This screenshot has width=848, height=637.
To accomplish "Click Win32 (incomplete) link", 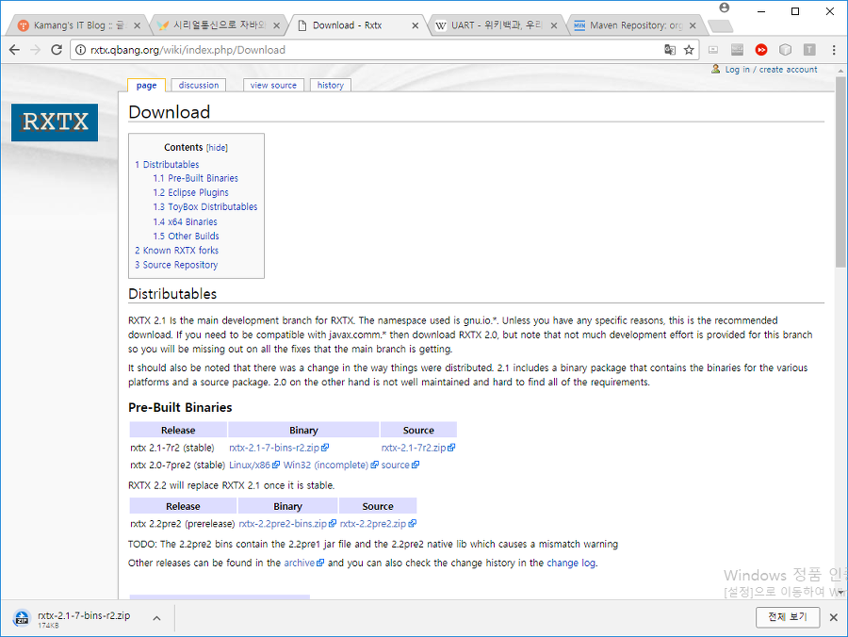I will tap(331, 465).
